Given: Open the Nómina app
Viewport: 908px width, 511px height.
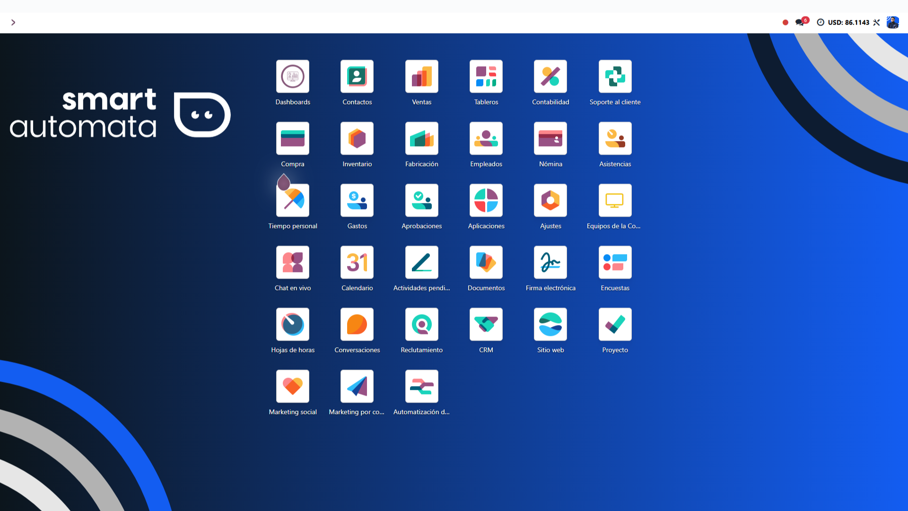Looking at the screenshot, I should pos(550,138).
